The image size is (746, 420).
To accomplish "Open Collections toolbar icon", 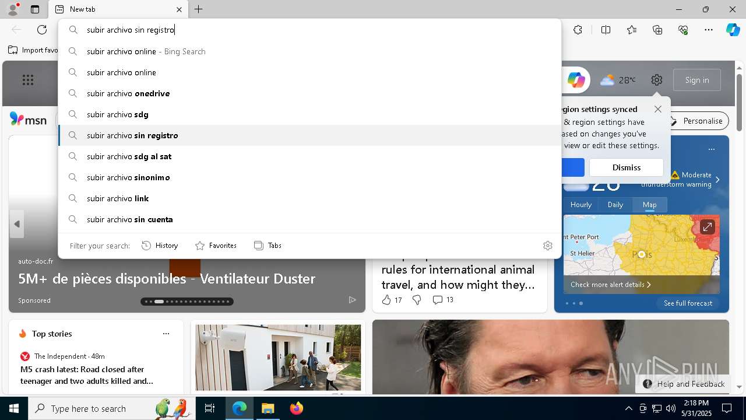I will [x=657, y=30].
